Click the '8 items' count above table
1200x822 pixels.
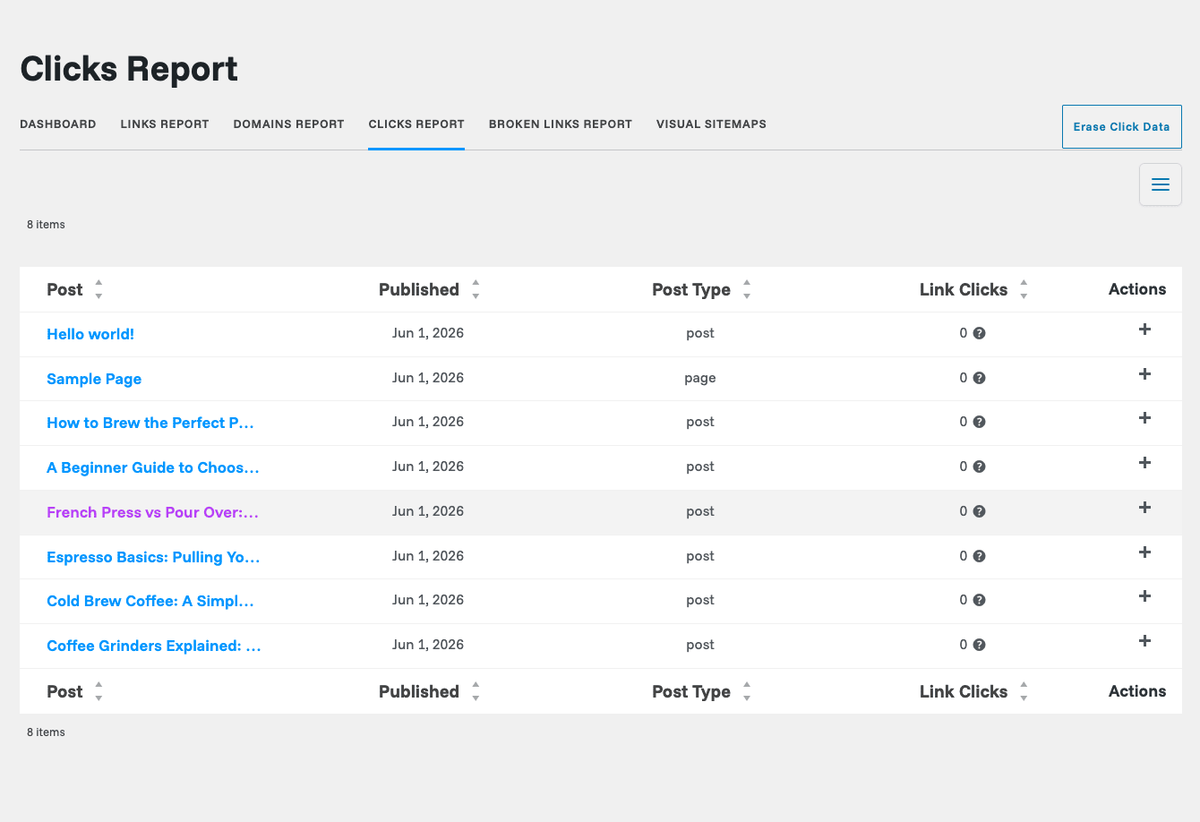[x=46, y=225]
